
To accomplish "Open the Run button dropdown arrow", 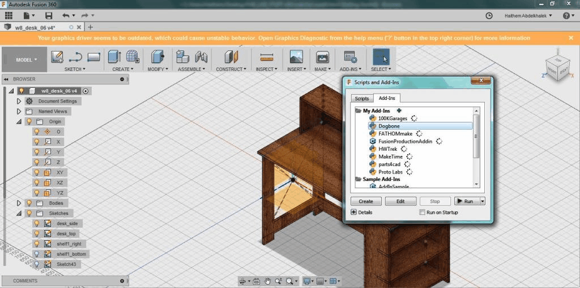I will pos(483,201).
